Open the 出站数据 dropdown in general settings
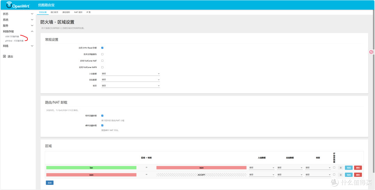This screenshot has width=375, height=190. click(131, 80)
